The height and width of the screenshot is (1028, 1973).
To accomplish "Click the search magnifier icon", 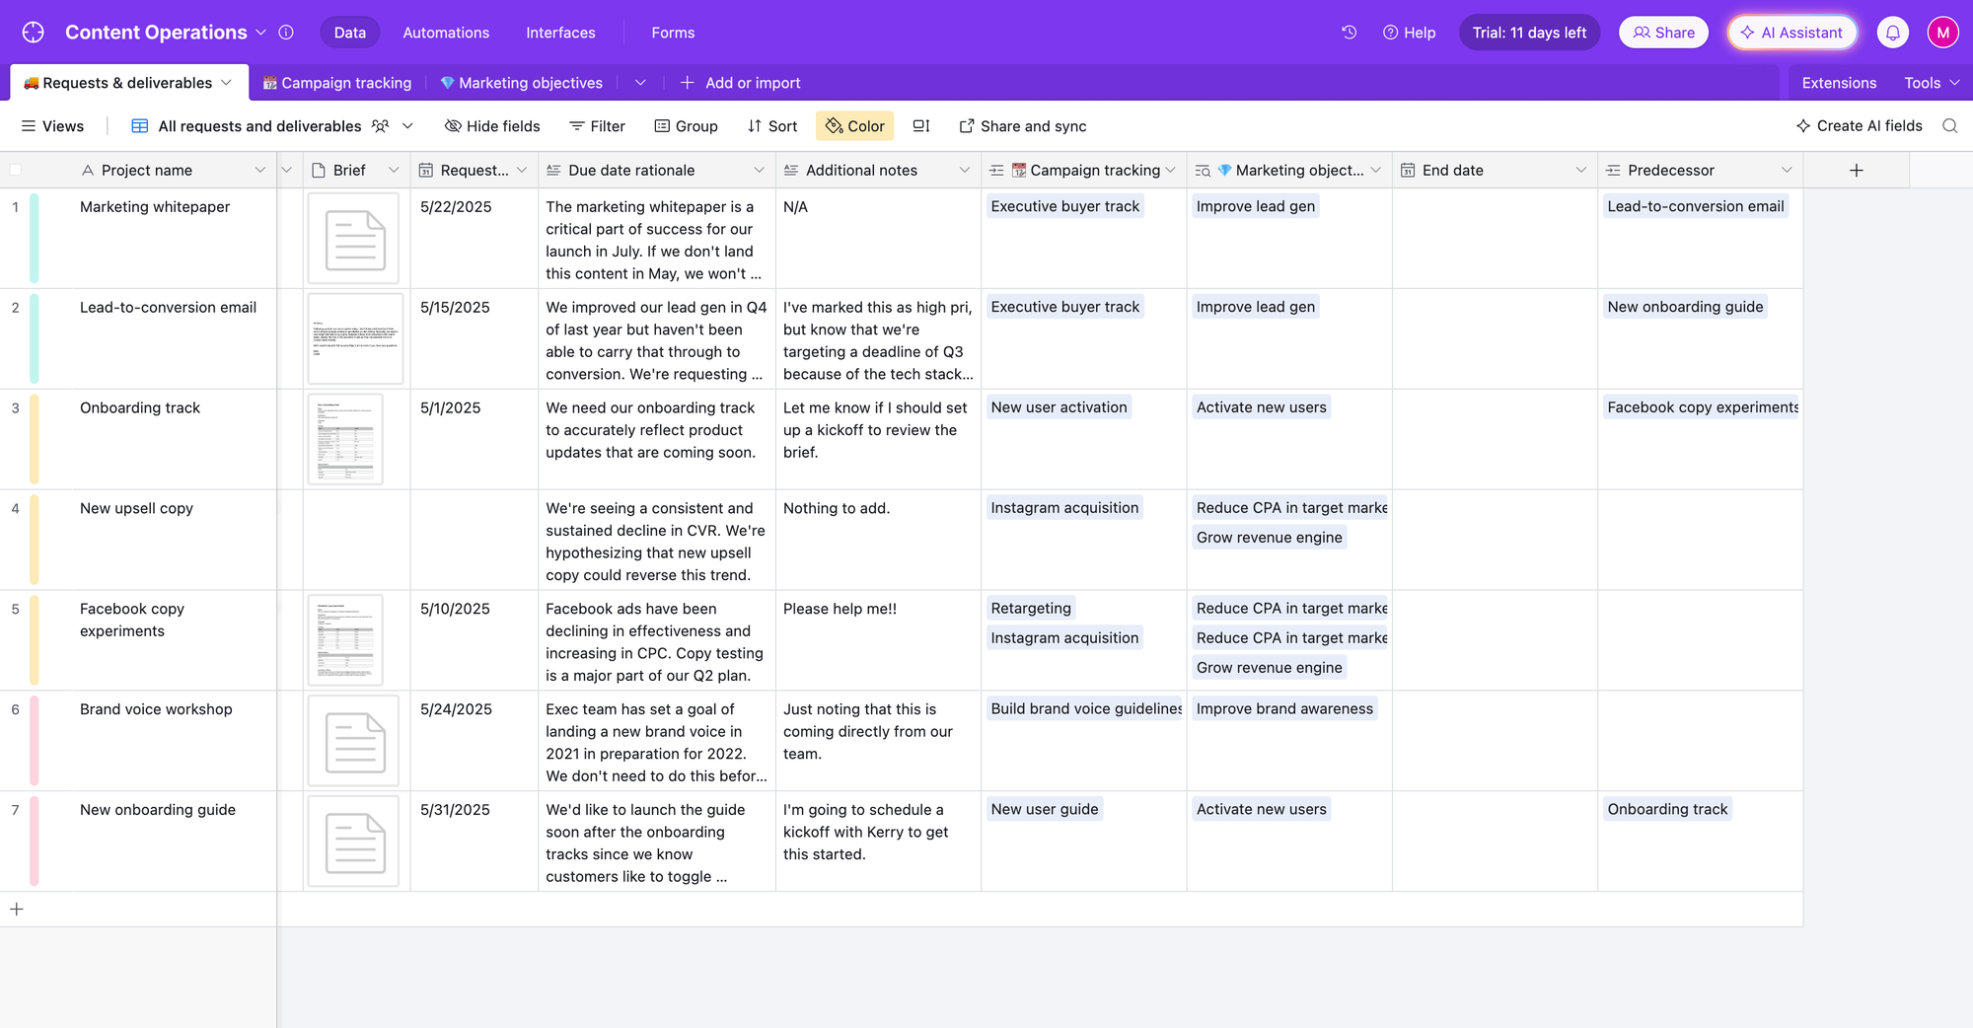I will click(1949, 126).
